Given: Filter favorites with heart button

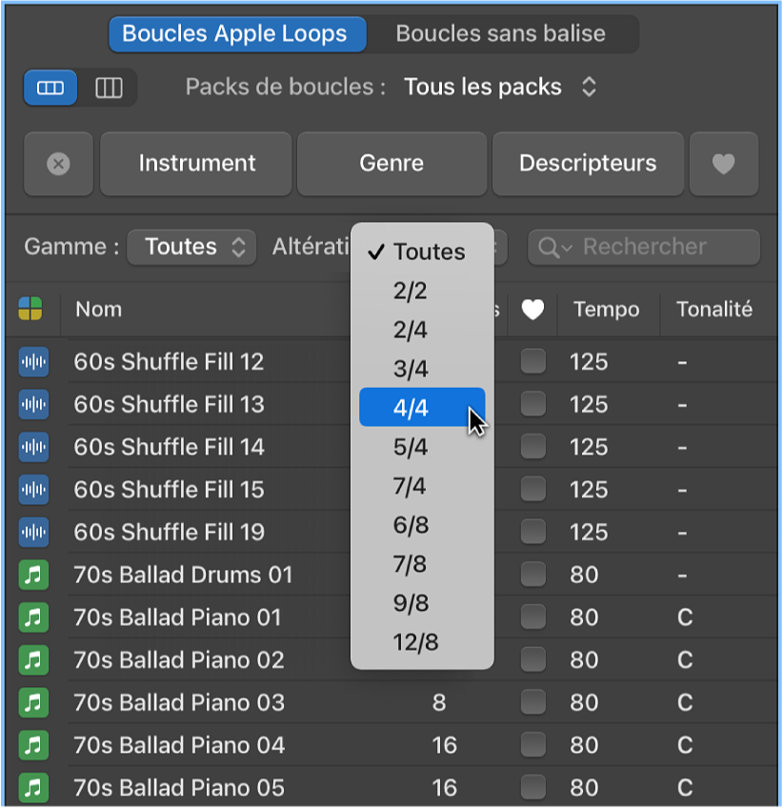Looking at the screenshot, I should click(x=723, y=164).
